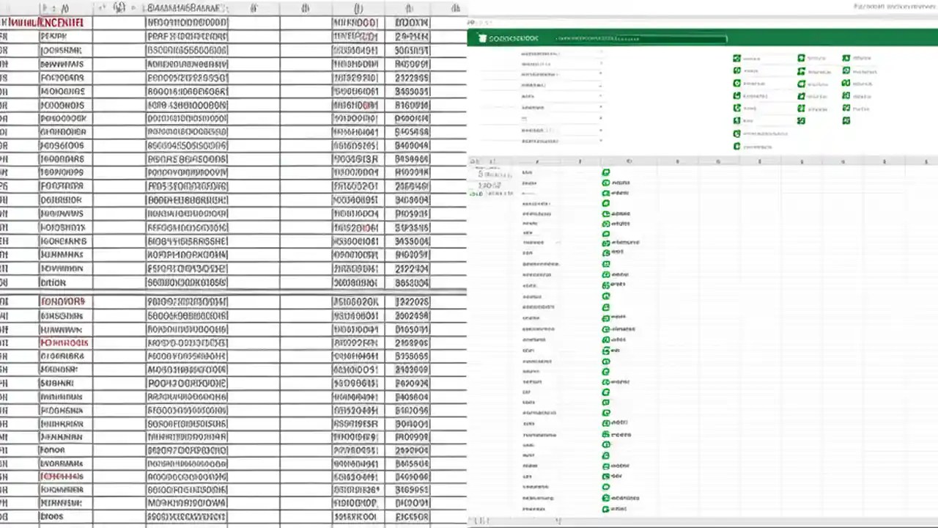Click the green status icon beside the top list row
The height and width of the screenshot is (528, 938).
click(605, 171)
